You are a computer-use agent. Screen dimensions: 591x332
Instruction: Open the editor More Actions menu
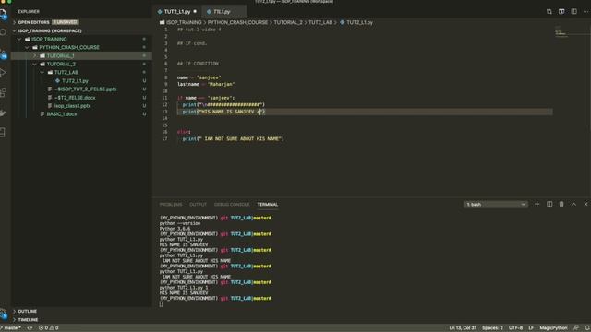586,12
